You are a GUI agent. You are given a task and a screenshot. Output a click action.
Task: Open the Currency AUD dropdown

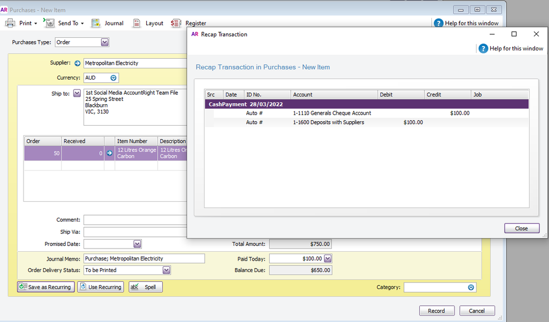pos(114,78)
